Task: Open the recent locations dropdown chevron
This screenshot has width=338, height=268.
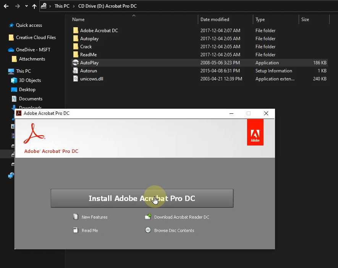Action: [x=26, y=6]
